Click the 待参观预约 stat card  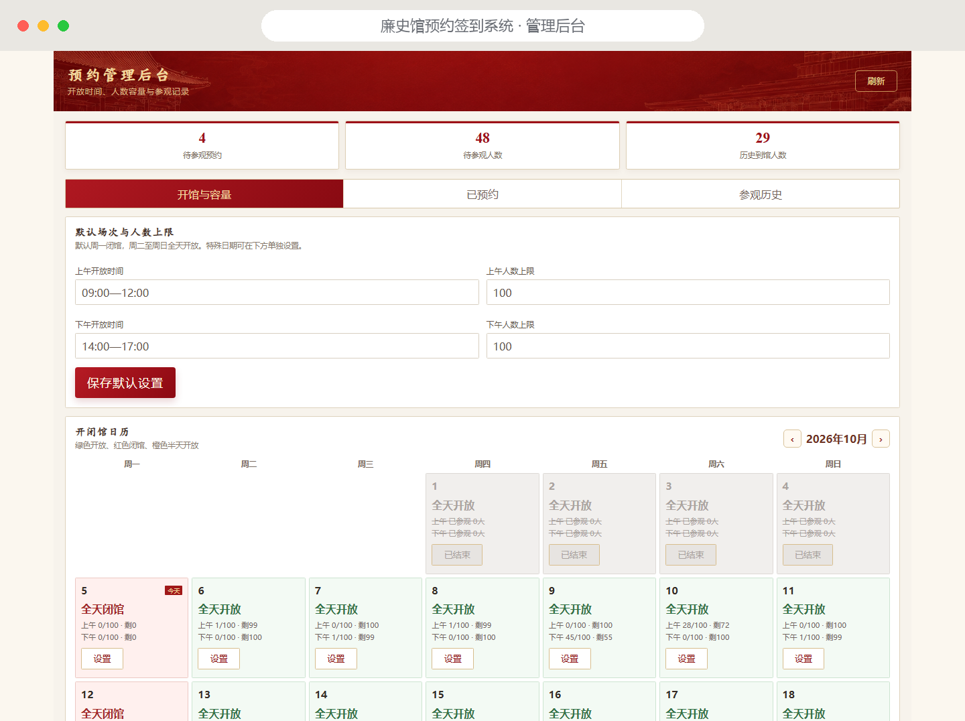pyautogui.click(x=202, y=145)
